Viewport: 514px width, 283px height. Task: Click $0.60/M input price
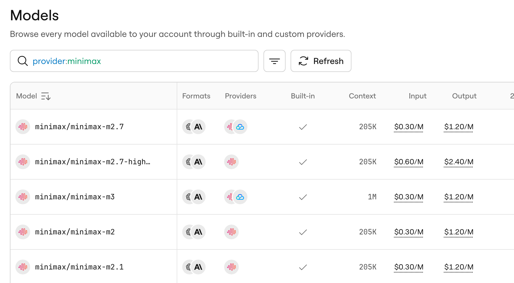tap(409, 162)
